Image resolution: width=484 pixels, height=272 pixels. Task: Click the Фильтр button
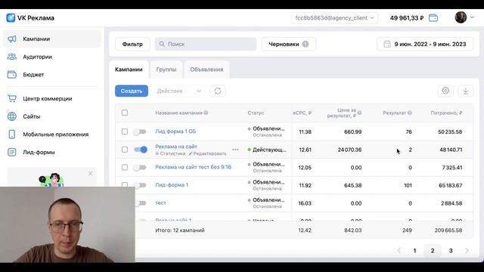pyautogui.click(x=132, y=44)
